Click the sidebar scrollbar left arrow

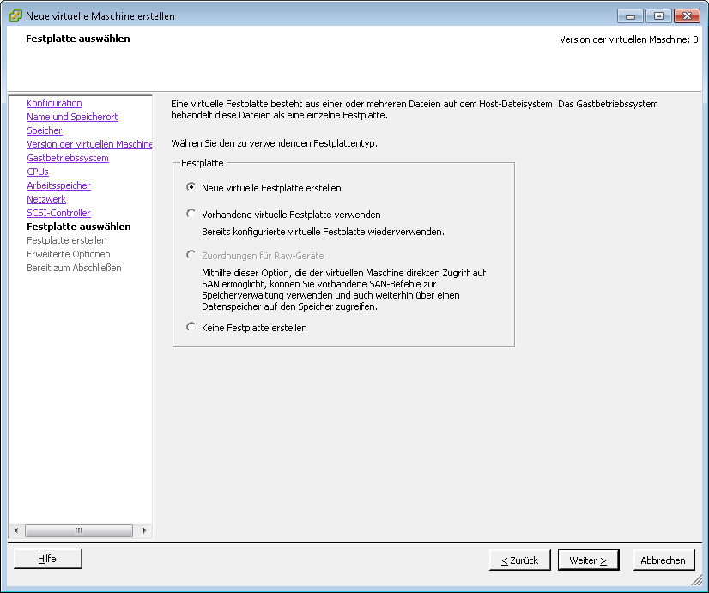pos(15,530)
